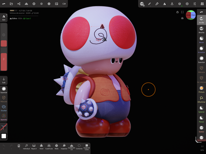Open the Symmetry menu in top-right bar

165,4
